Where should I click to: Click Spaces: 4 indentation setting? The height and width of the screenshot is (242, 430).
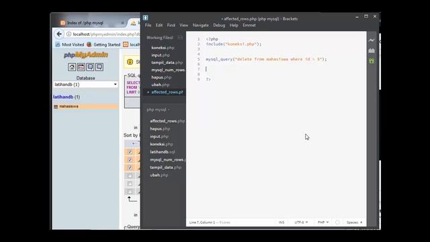point(354,223)
